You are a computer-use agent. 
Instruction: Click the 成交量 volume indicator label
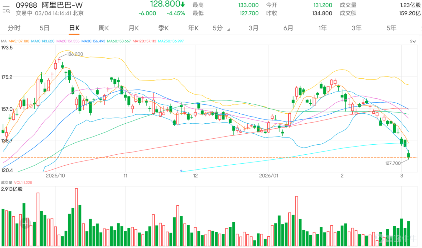[7, 183]
